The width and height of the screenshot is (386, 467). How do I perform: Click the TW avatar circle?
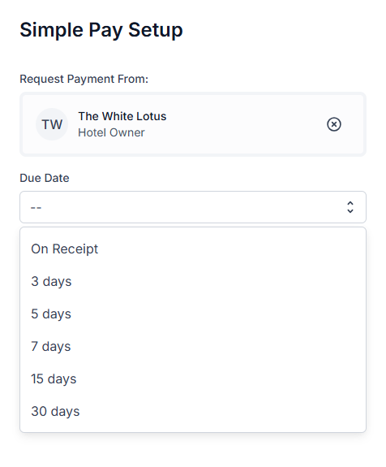pyautogui.click(x=52, y=124)
